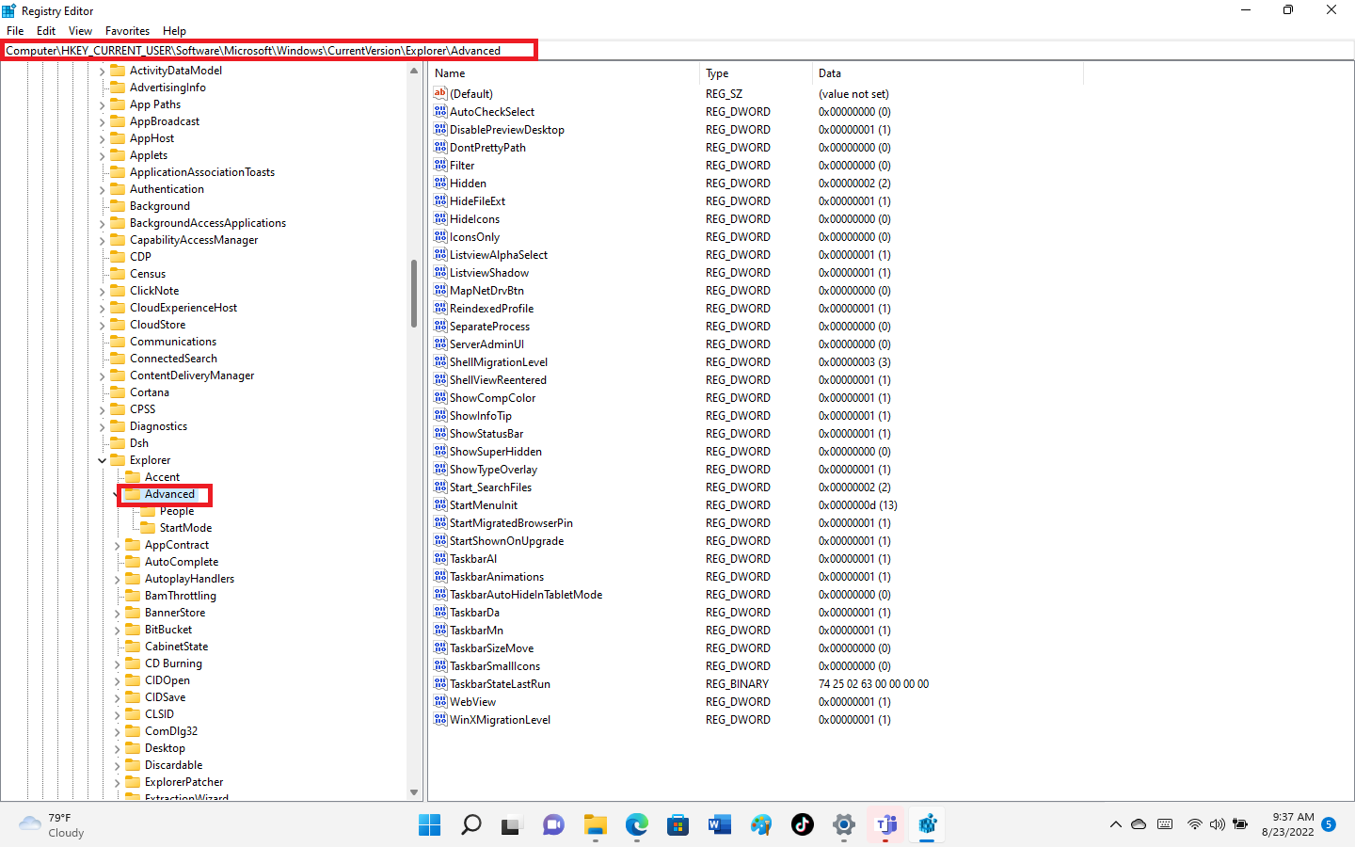The height and width of the screenshot is (847, 1355).
Task: Open Microsoft Store from the taskbar
Action: (678, 825)
